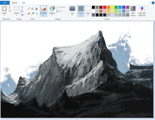Choose the indigo color swatch

pos(124,7)
